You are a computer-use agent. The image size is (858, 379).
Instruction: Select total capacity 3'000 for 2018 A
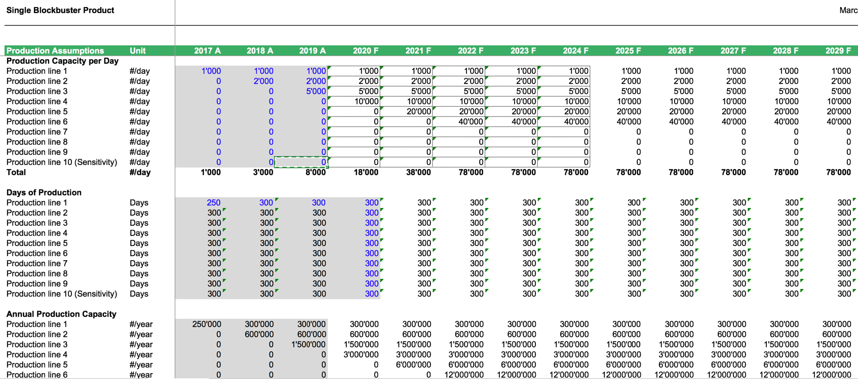coord(263,172)
